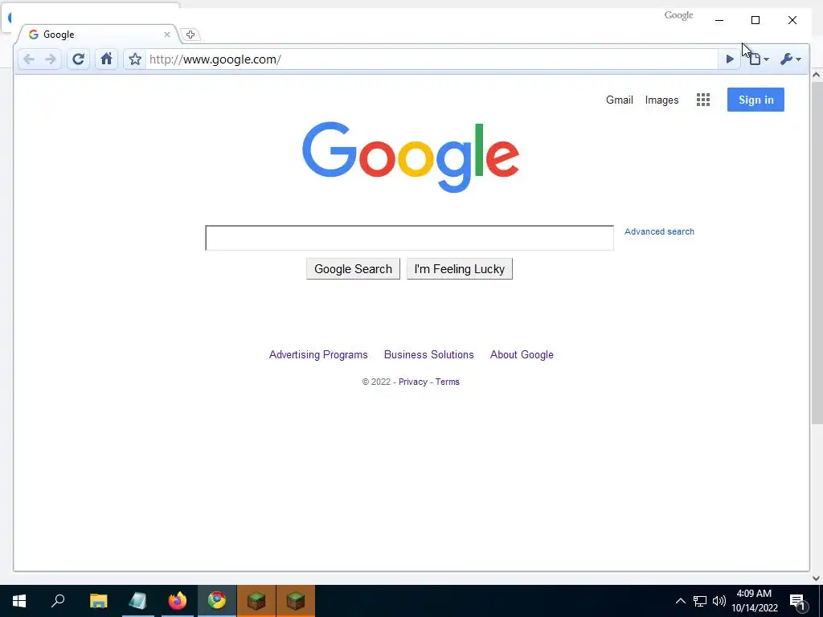Screen dimensions: 823x617
Task: Go back using the back arrow button
Action: point(29,59)
